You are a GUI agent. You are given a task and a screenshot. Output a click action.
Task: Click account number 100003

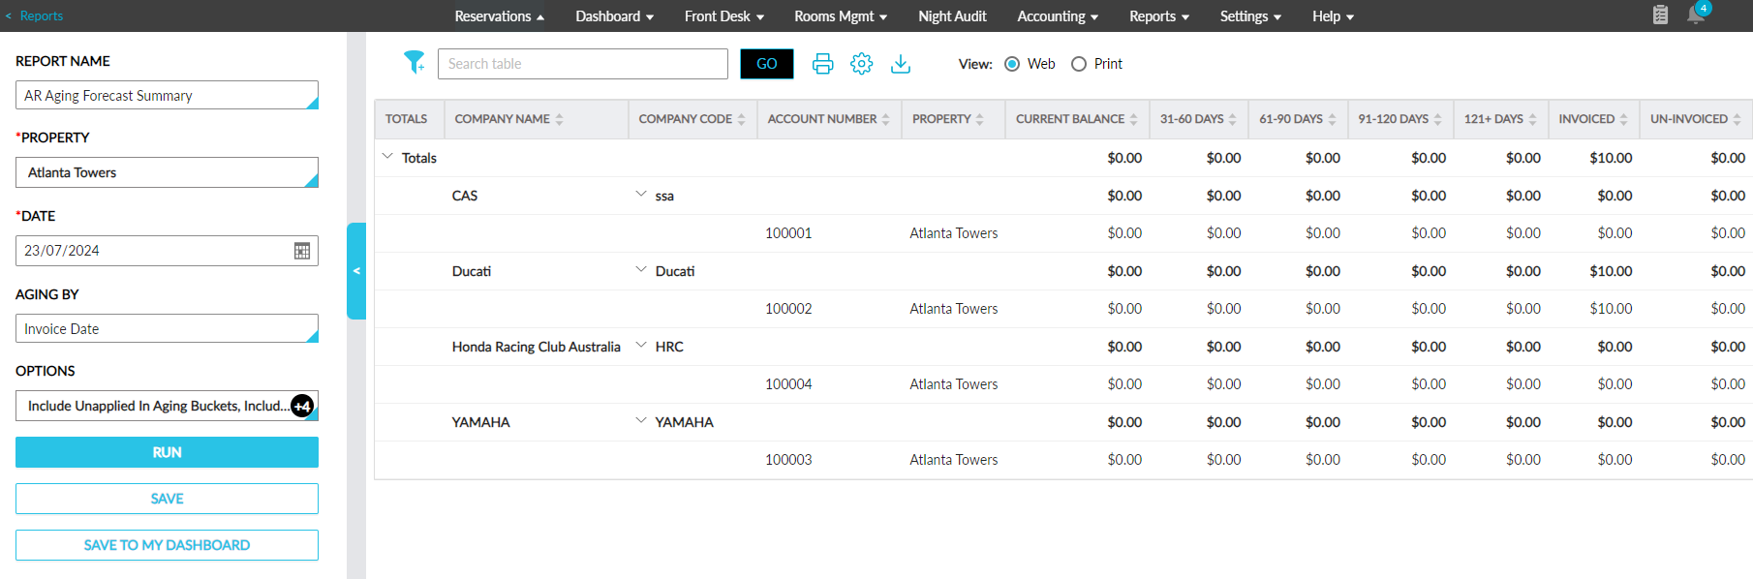click(788, 460)
